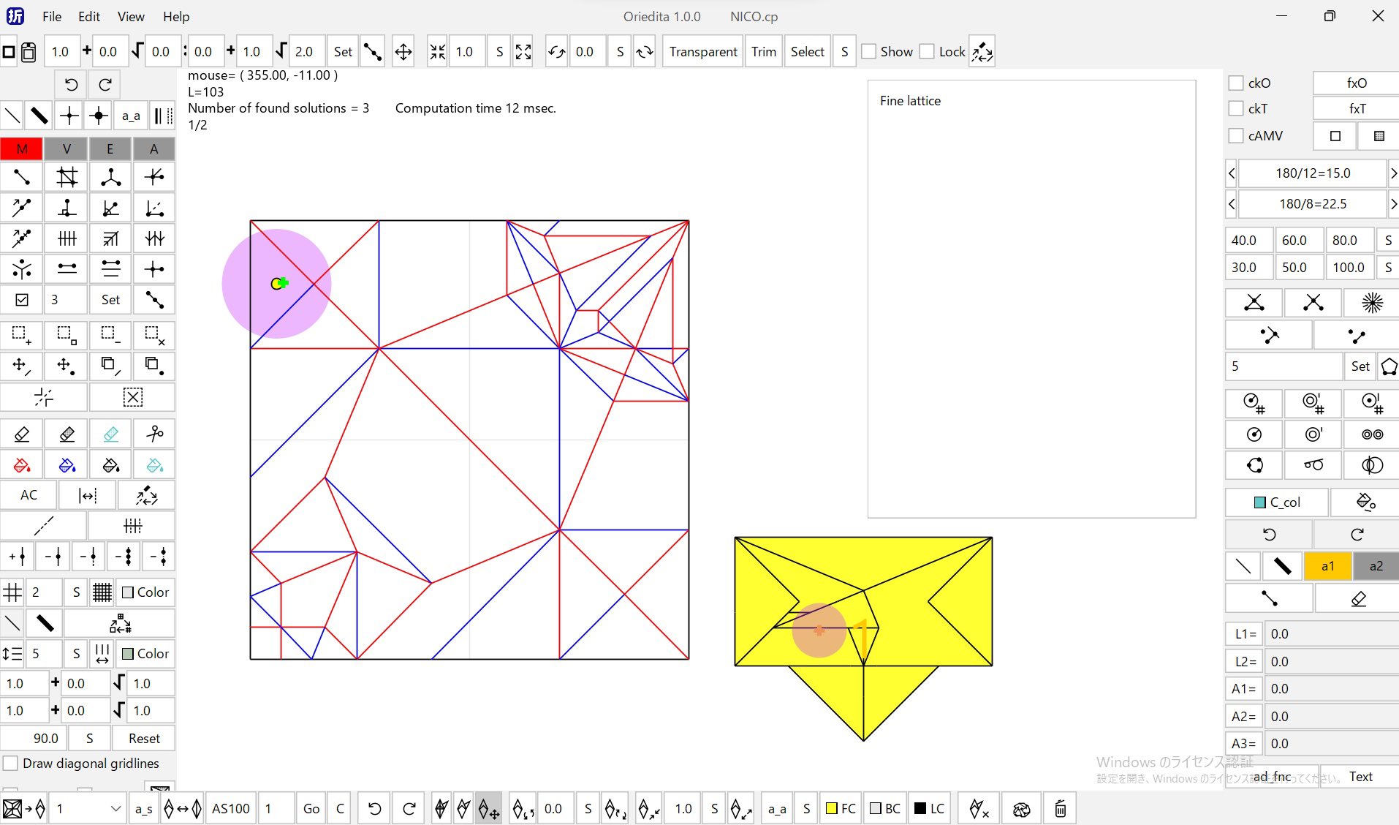Viewport: 1399px width, 825px height.
Task: Open the FC yellow color swatch
Action: click(841, 809)
